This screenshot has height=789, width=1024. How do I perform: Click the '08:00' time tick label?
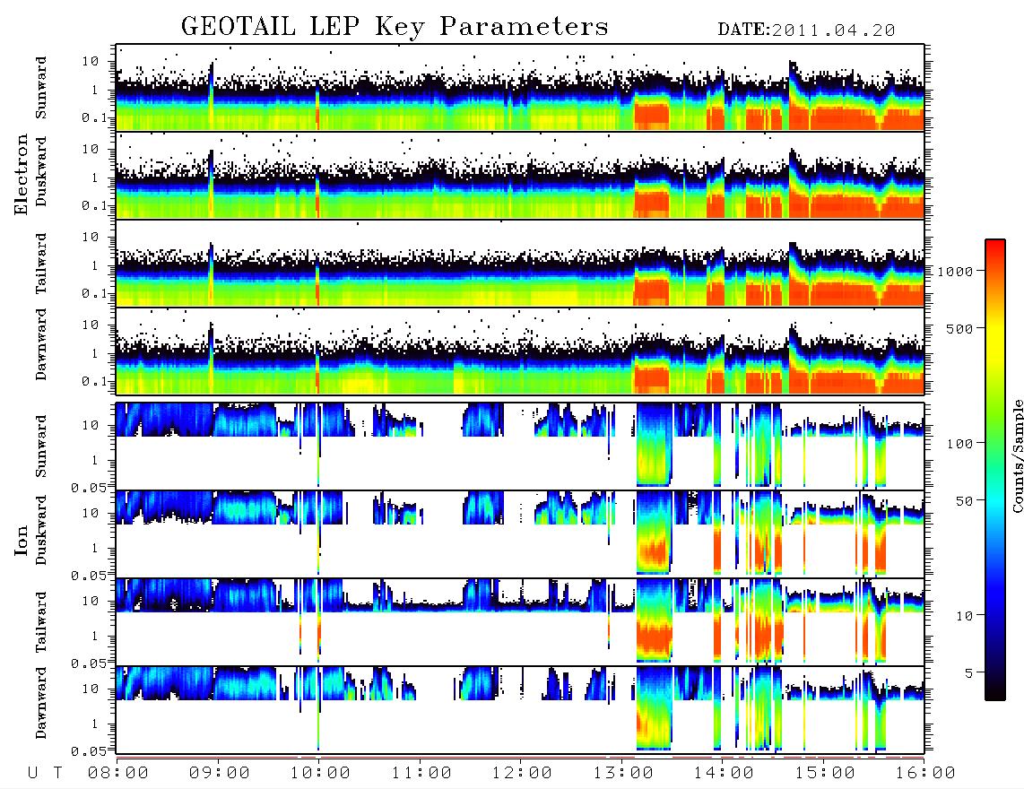(x=118, y=773)
